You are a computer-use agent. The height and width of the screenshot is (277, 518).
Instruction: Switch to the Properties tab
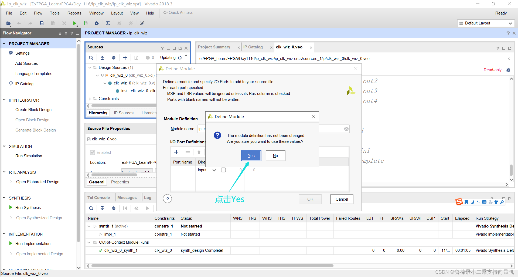[x=120, y=182]
